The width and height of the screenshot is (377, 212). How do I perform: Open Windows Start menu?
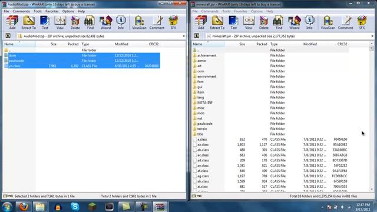point(7,207)
